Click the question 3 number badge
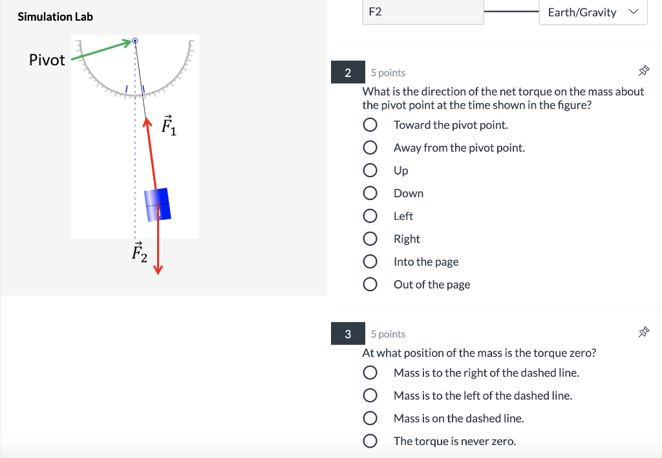The image size is (662, 458). tap(348, 333)
